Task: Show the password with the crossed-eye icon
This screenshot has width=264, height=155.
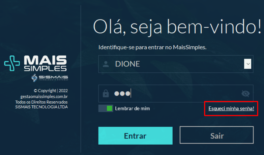Action: 245,94
